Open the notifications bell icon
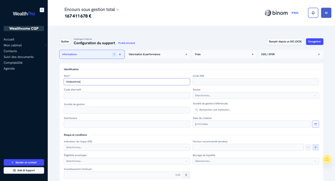This screenshot has height=181, width=335. (x=313, y=13)
